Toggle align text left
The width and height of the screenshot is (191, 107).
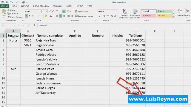pyautogui.click(x=57, y=16)
